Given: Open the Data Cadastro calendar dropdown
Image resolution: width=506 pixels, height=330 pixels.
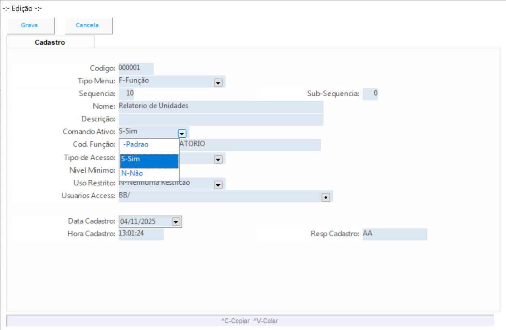Looking at the screenshot, I should click(x=176, y=222).
